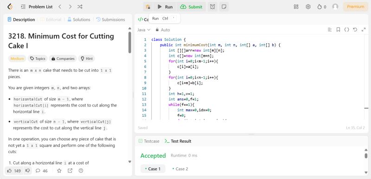Click the description scroll down arrow
This screenshot has height=179, width=371.
pyautogui.click(x=130, y=162)
